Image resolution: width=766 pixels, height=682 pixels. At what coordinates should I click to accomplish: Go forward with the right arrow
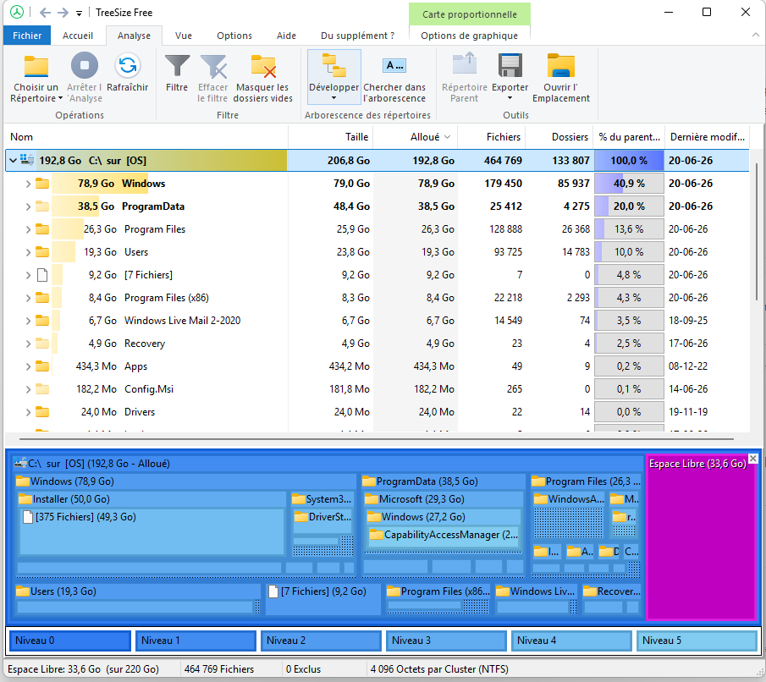(63, 13)
